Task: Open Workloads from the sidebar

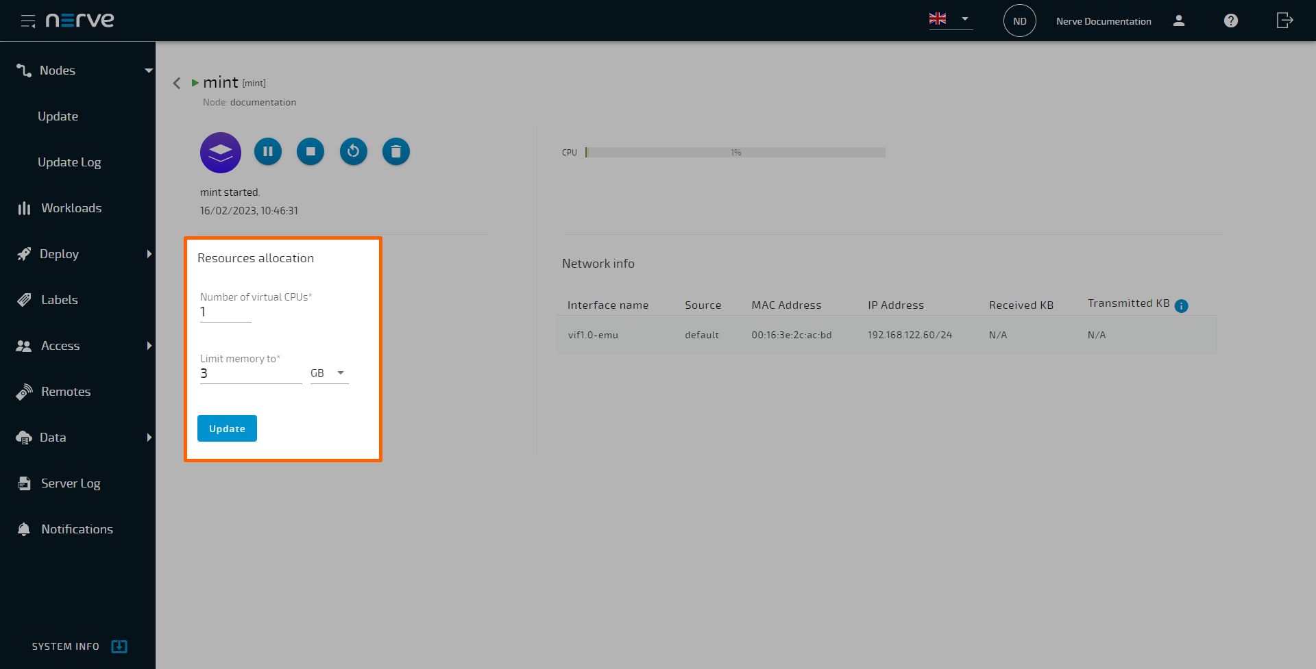Action: [71, 208]
